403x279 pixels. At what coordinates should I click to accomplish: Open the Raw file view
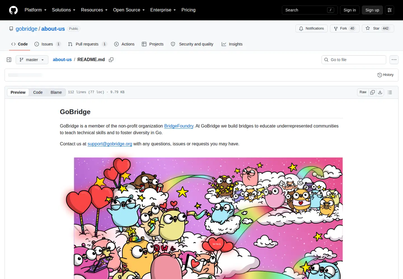coord(363,92)
